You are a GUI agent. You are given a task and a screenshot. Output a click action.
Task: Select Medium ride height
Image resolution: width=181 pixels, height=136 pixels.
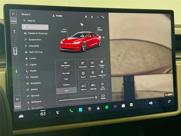(x=66, y=85)
